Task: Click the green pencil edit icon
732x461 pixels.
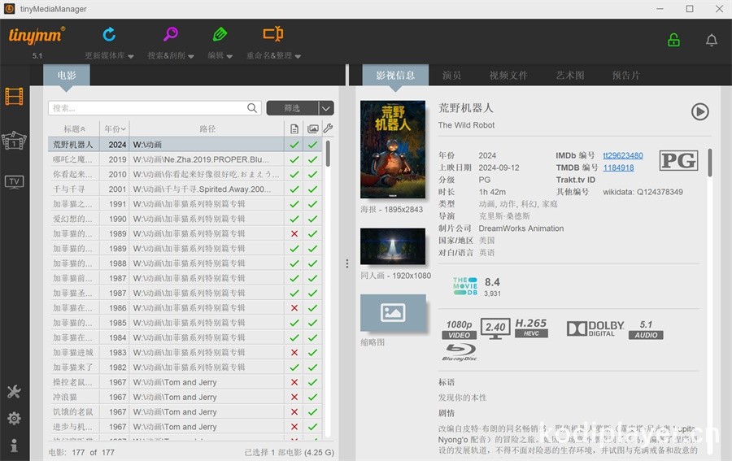Action: 220,35
